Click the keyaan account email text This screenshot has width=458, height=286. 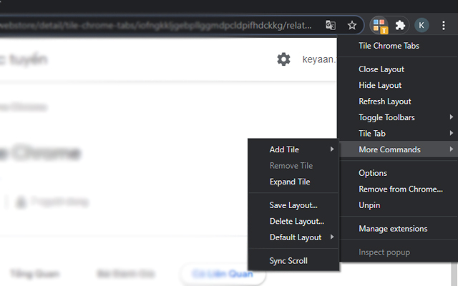tap(319, 59)
